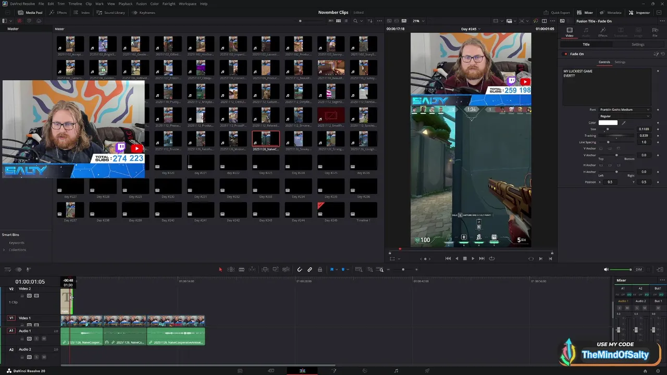The image size is (667, 375).
Task: Open the Workspace menu
Action: pyautogui.click(x=188, y=4)
